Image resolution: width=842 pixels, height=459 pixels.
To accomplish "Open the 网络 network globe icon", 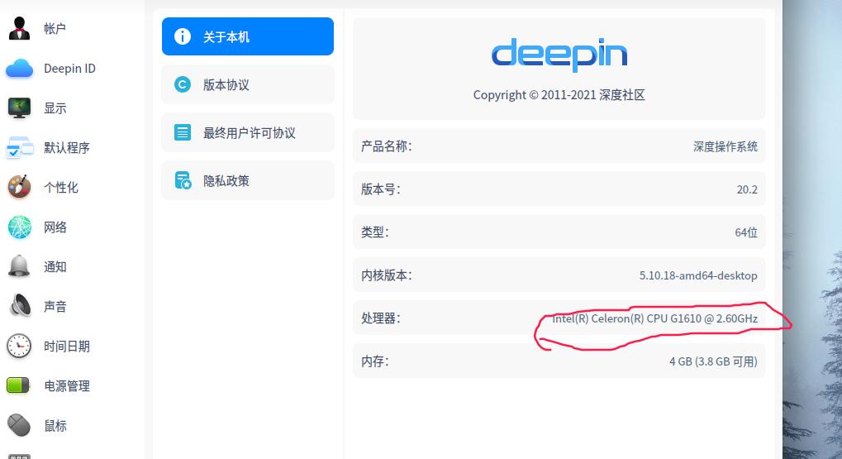I will pos(19,227).
